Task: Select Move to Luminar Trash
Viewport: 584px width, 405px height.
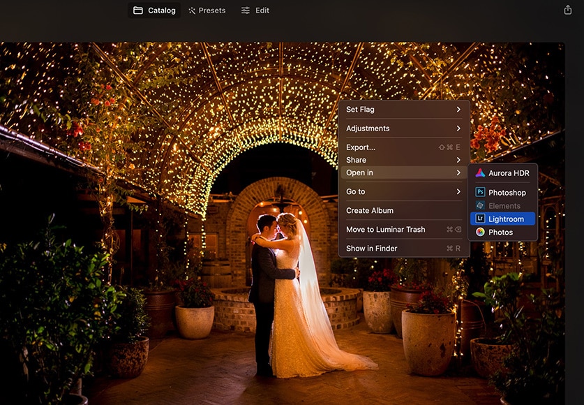Action: tap(404, 230)
